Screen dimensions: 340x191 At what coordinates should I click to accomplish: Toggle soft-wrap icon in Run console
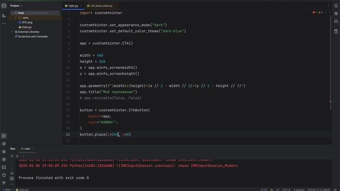click(x=12, y=173)
